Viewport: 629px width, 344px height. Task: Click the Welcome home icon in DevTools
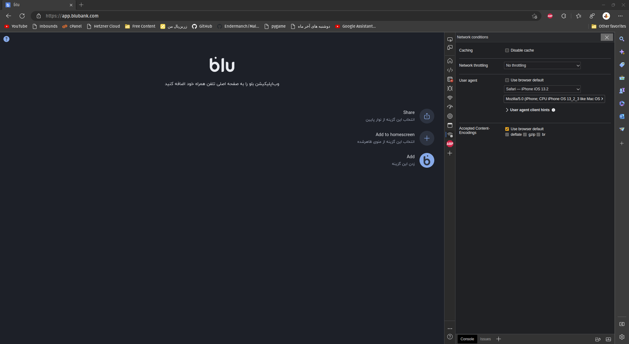pos(450,61)
